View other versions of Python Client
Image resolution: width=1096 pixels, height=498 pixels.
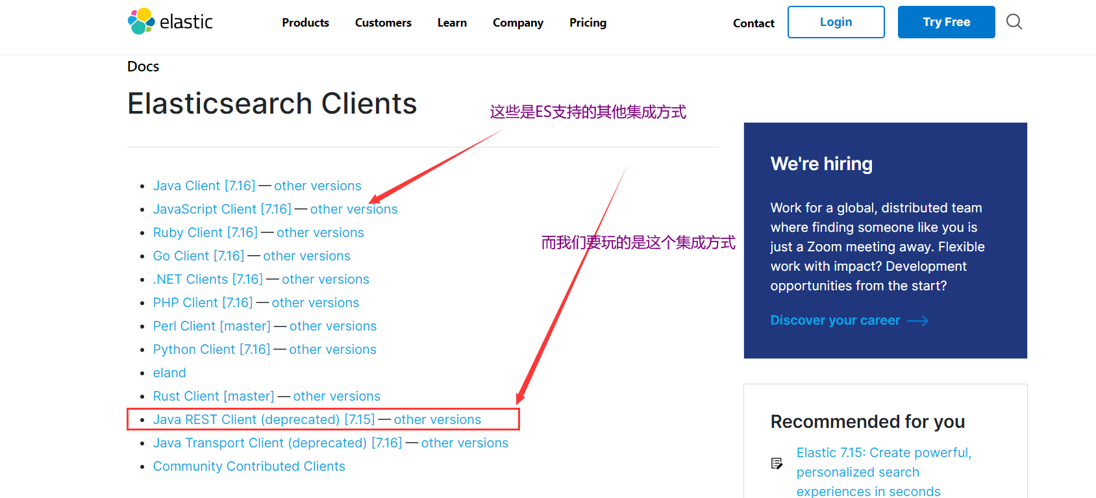[x=332, y=349]
